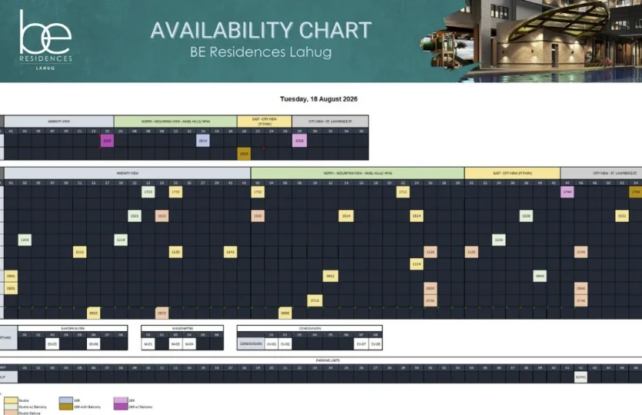
Task: Click the Maisonettes section header
Action: point(183,329)
